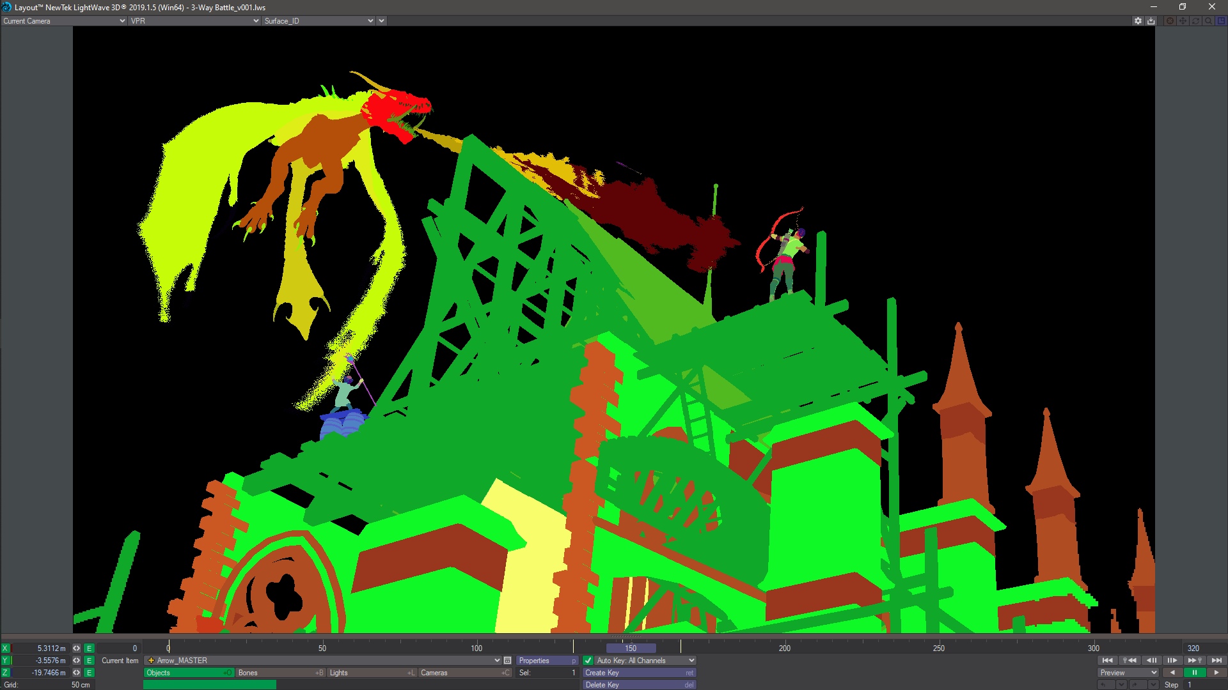The height and width of the screenshot is (690, 1228).
Task: Open the Current Camera view dropdown
Action: [x=64, y=21]
